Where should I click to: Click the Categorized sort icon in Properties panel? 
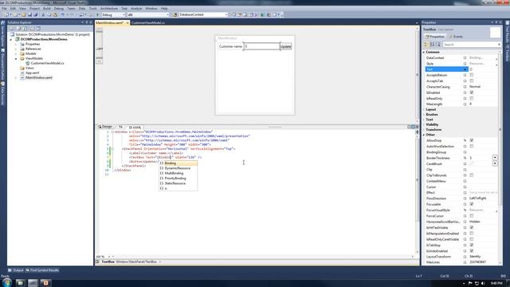click(x=426, y=45)
